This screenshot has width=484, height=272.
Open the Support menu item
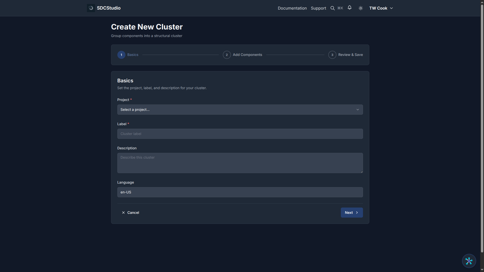pos(318,8)
